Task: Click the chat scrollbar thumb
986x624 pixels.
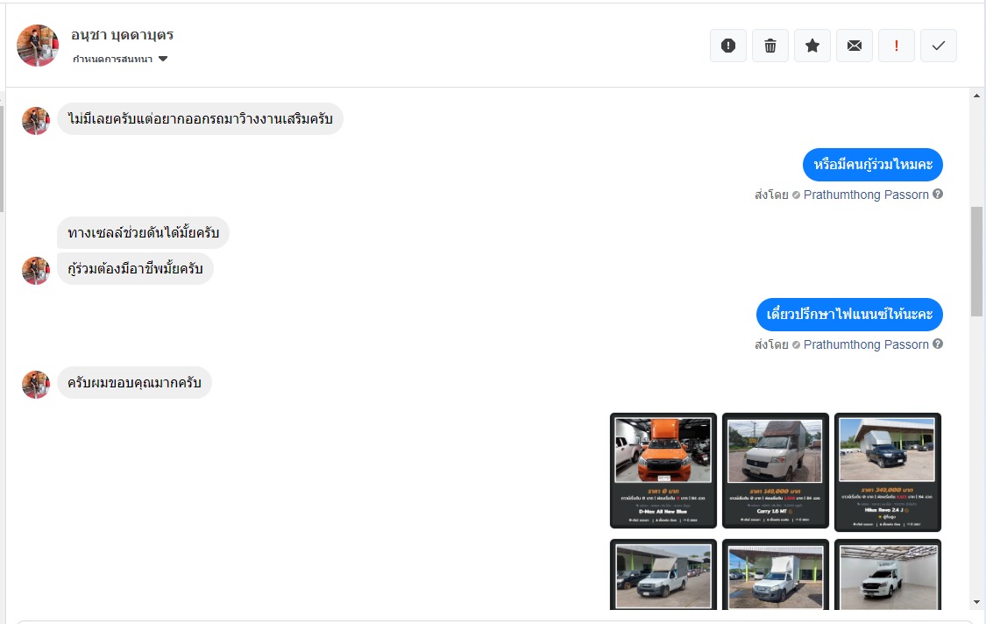Action: tap(976, 261)
